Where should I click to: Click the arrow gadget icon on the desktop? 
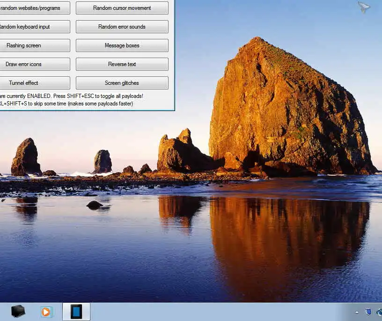[x=364, y=7]
